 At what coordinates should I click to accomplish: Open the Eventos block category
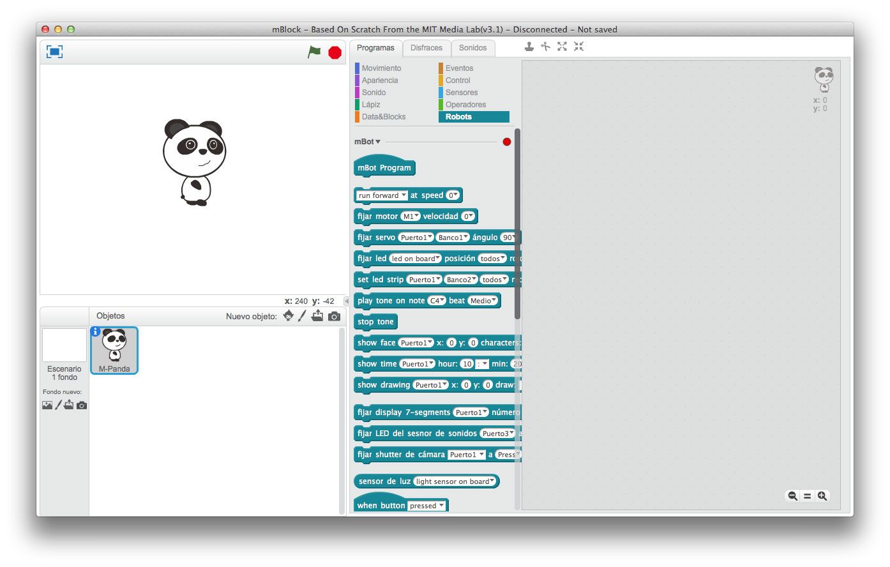point(459,68)
